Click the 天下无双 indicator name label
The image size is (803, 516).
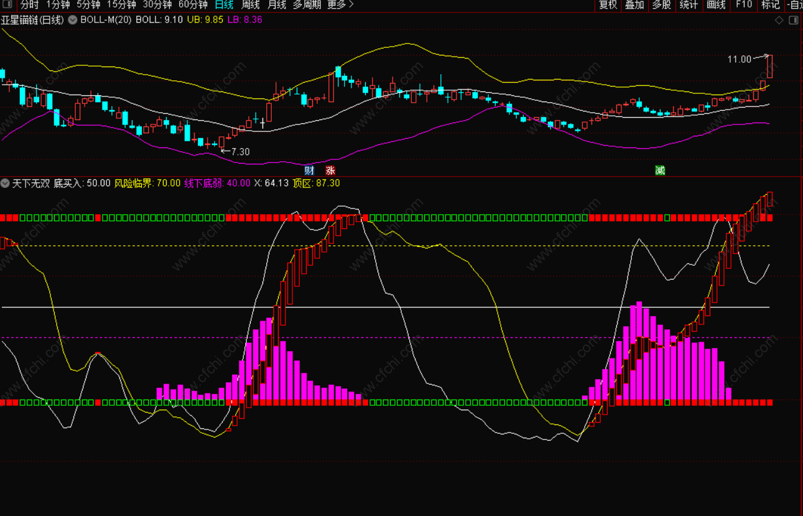pos(31,184)
